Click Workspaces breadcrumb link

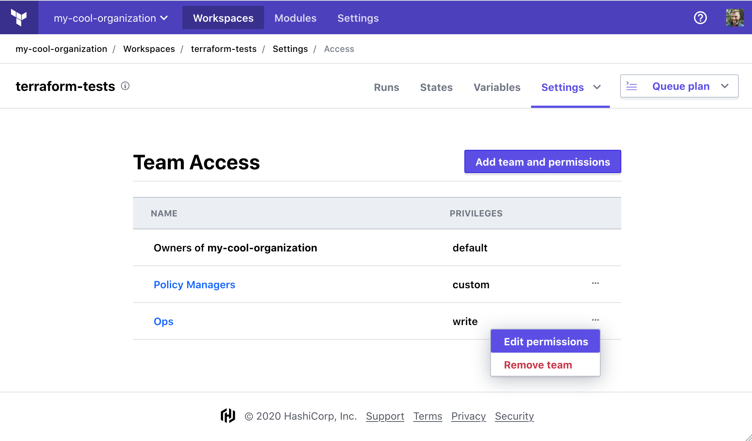click(x=149, y=49)
